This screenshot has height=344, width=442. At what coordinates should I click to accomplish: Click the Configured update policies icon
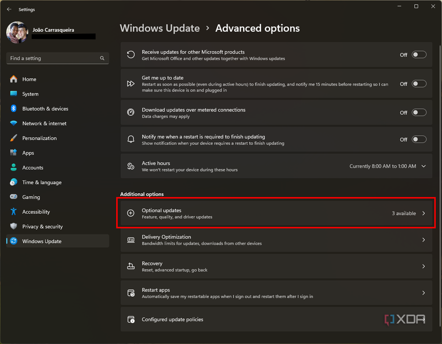[x=131, y=319]
